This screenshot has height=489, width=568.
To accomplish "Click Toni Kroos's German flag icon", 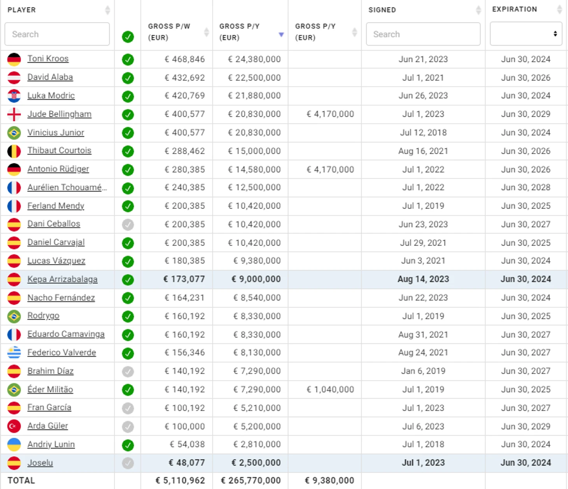I will [14, 59].
